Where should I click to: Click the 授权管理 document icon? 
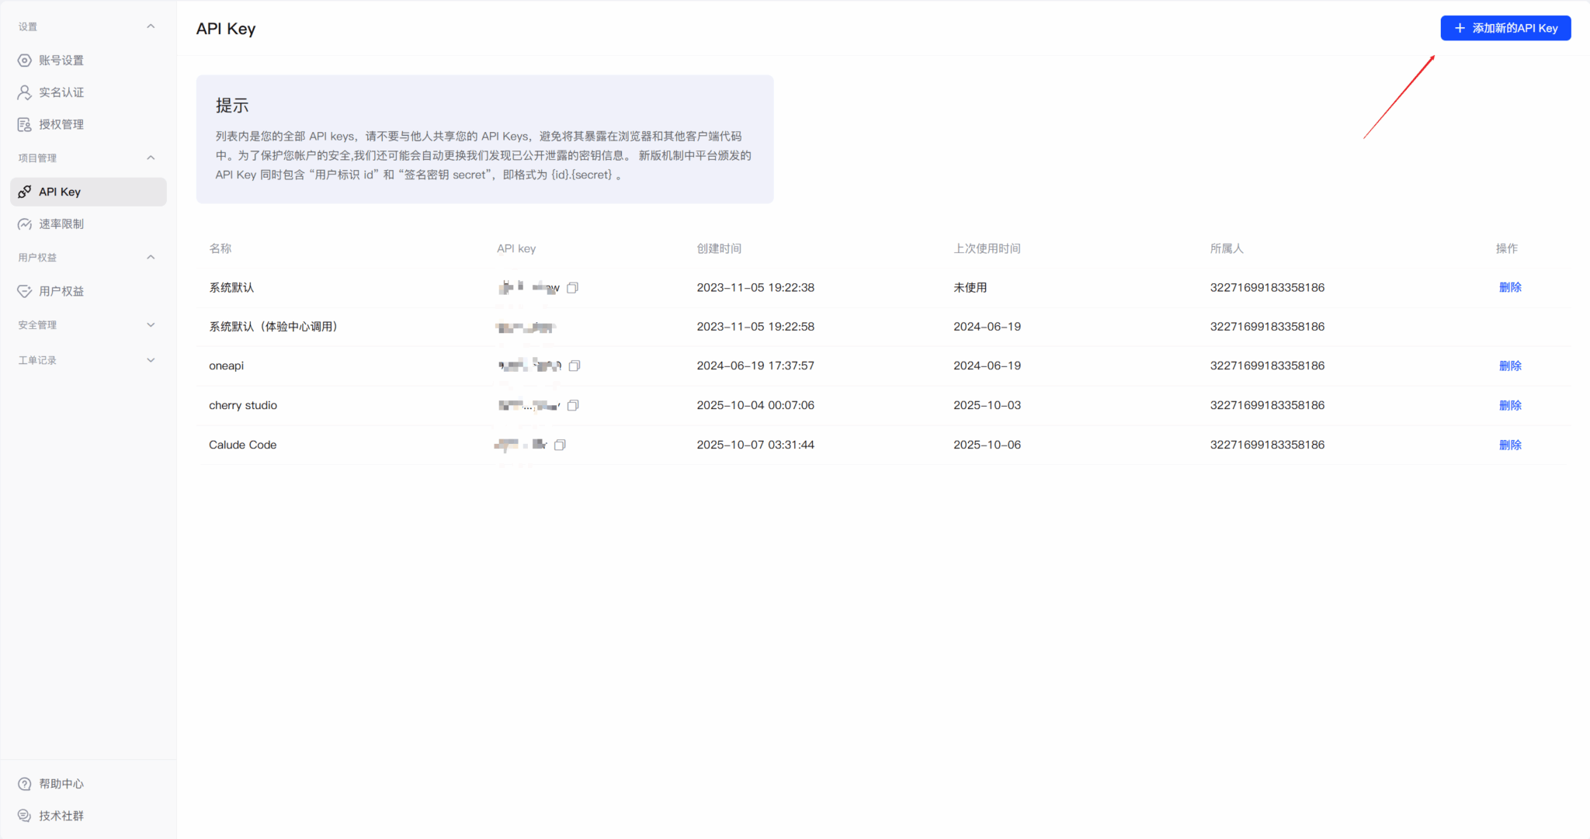point(24,123)
